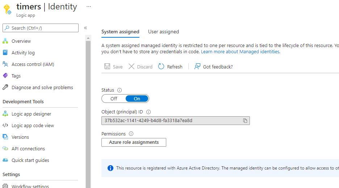Select the On option of Status toggle
This screenshot has width=339, height=188.
tap(137, 99)
